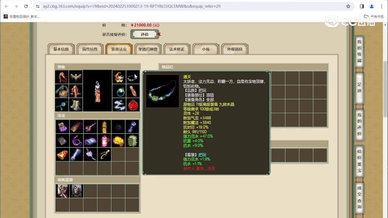
Task: Select the blue key-shaped weapon icon
Action: 62,105
